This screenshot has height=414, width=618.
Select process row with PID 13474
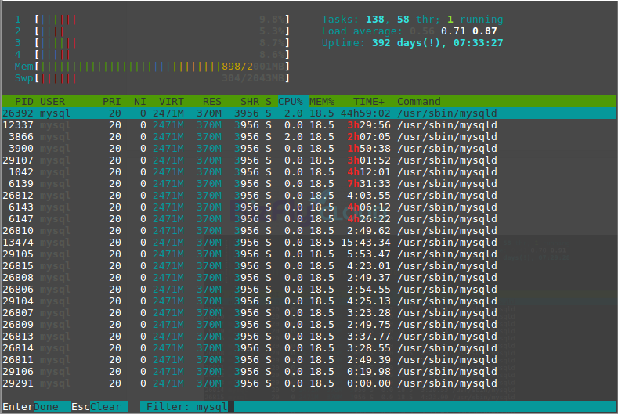309,243
